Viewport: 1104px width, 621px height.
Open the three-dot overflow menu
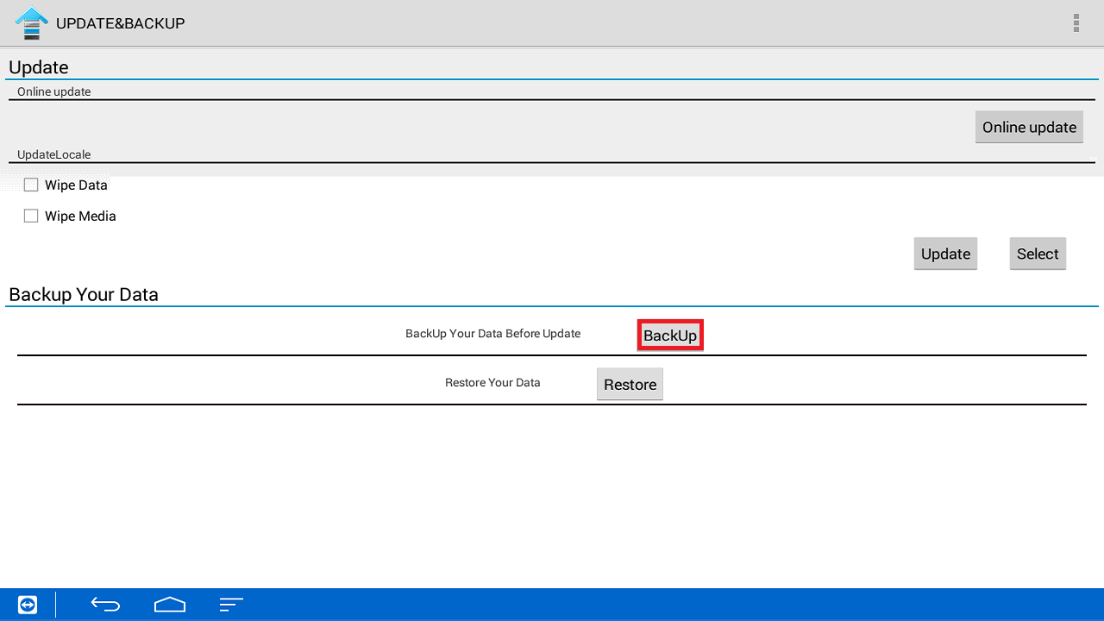coord(1076,23)
